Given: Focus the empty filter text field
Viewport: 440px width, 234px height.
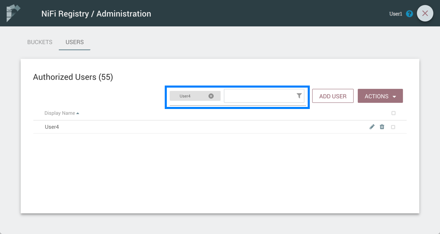Looking at the screenshot, I should [260, 96].
